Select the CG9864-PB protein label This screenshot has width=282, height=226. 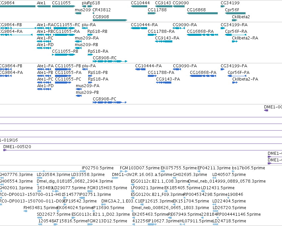tap(11, 66)
